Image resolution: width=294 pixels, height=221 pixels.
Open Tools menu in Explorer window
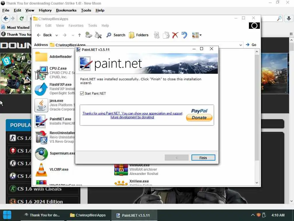pos(93,26)
